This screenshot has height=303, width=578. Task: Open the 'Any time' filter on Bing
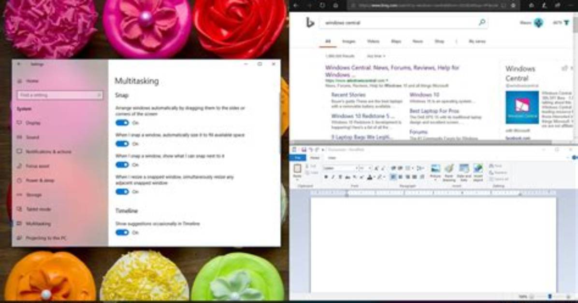tap(376, 56)
